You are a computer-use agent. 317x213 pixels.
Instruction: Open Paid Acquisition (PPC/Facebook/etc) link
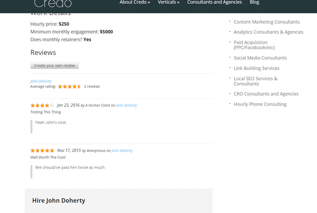[254, 45]
